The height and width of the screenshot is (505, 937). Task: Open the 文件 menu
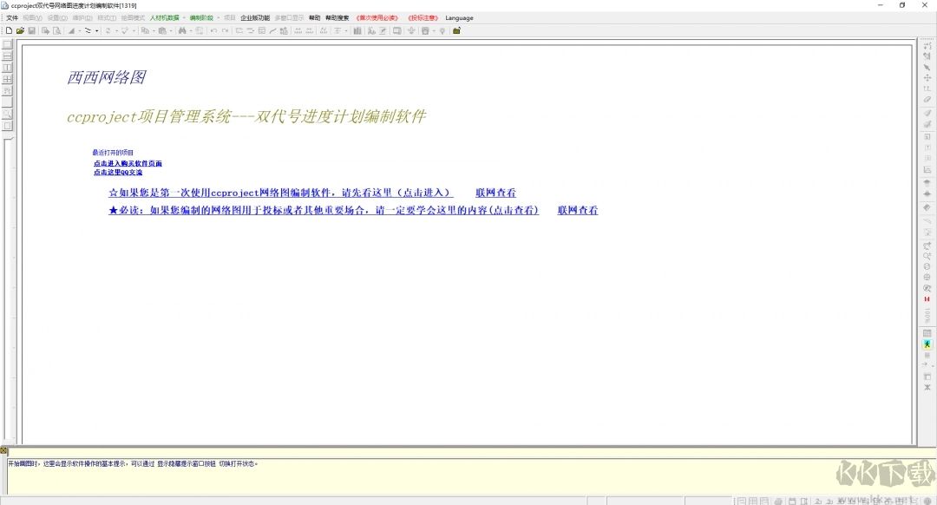point(12,17)
